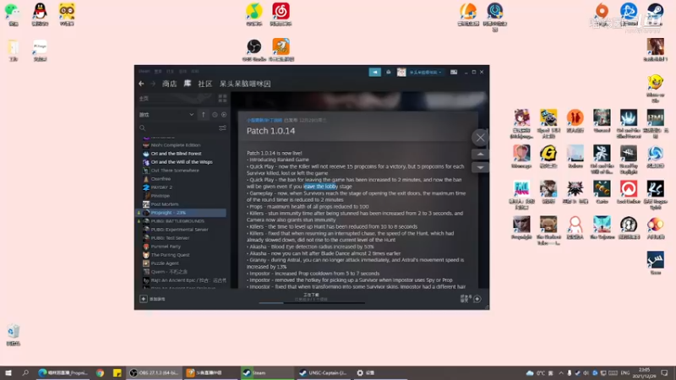
Task: Open Windows taskbar search
Action: (25, 373)
